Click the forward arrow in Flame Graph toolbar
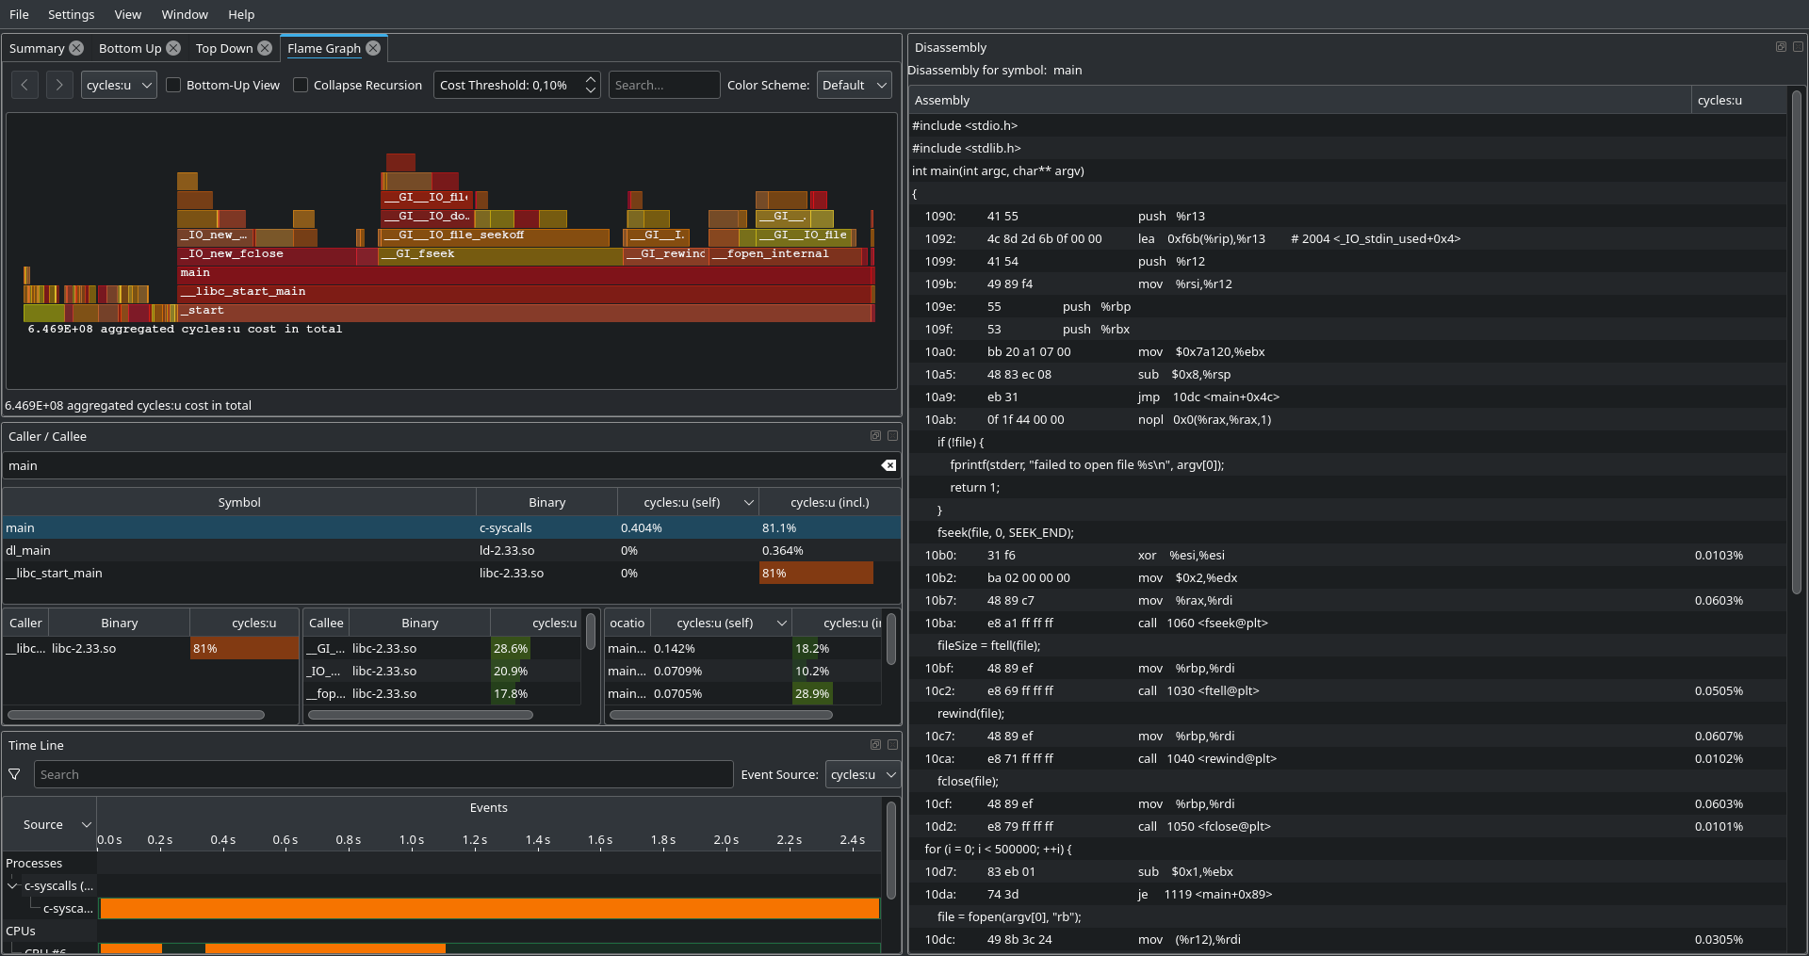This screenshot has width=1809, height=956. tap(58, 85)
